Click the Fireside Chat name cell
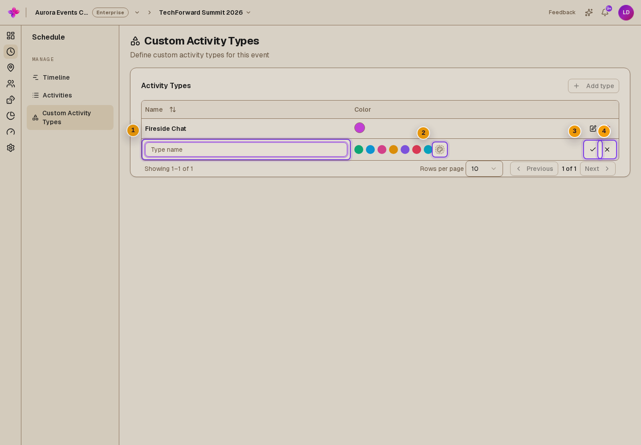641x445 pixels. pyautogui.click(x=166, y=129)
